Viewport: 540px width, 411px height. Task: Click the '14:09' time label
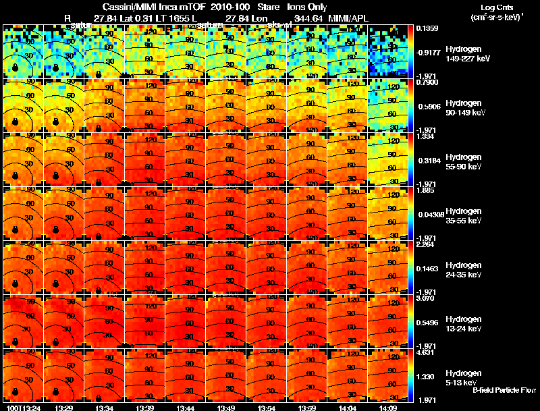pyautogui.click(x=388, y=408)
